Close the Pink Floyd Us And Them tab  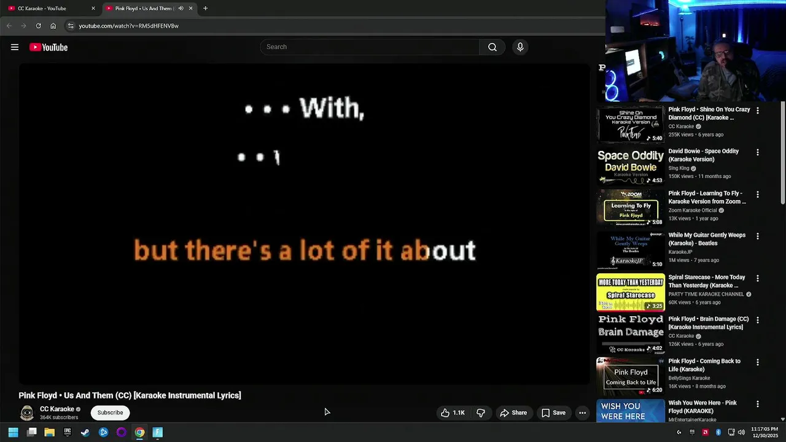(190, 9)
